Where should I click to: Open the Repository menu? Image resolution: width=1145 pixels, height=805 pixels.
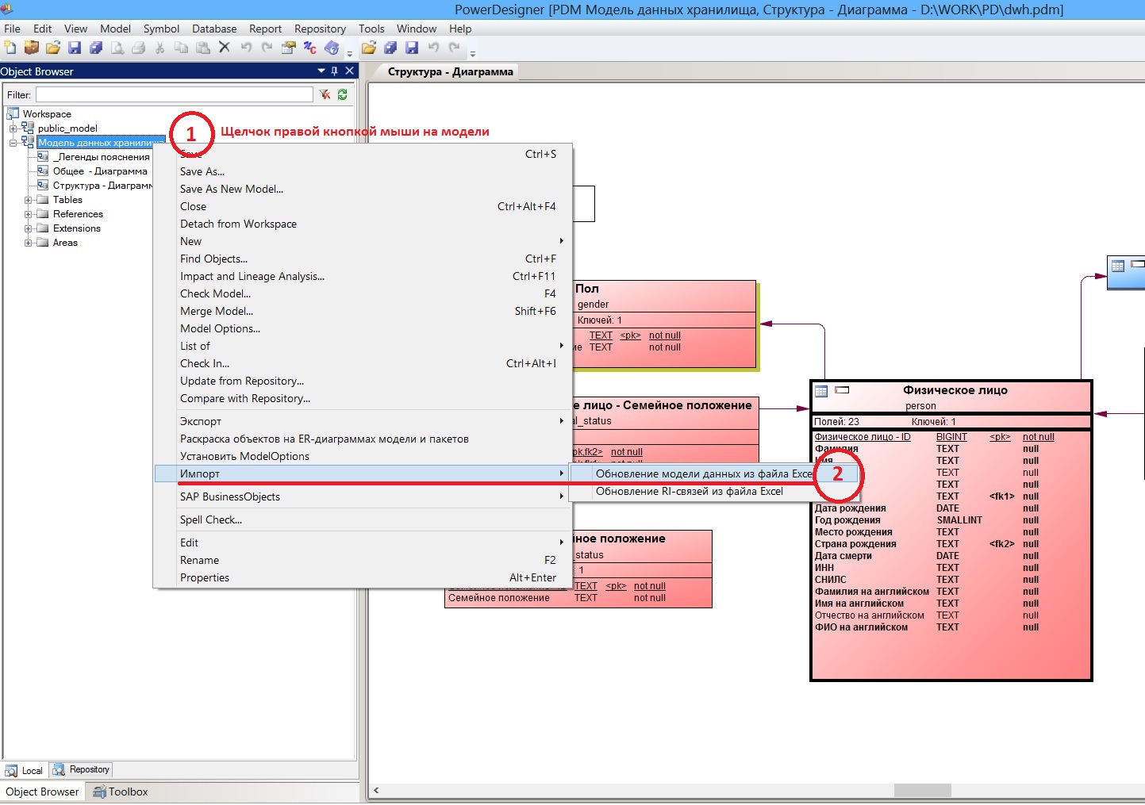pos(320,29)
